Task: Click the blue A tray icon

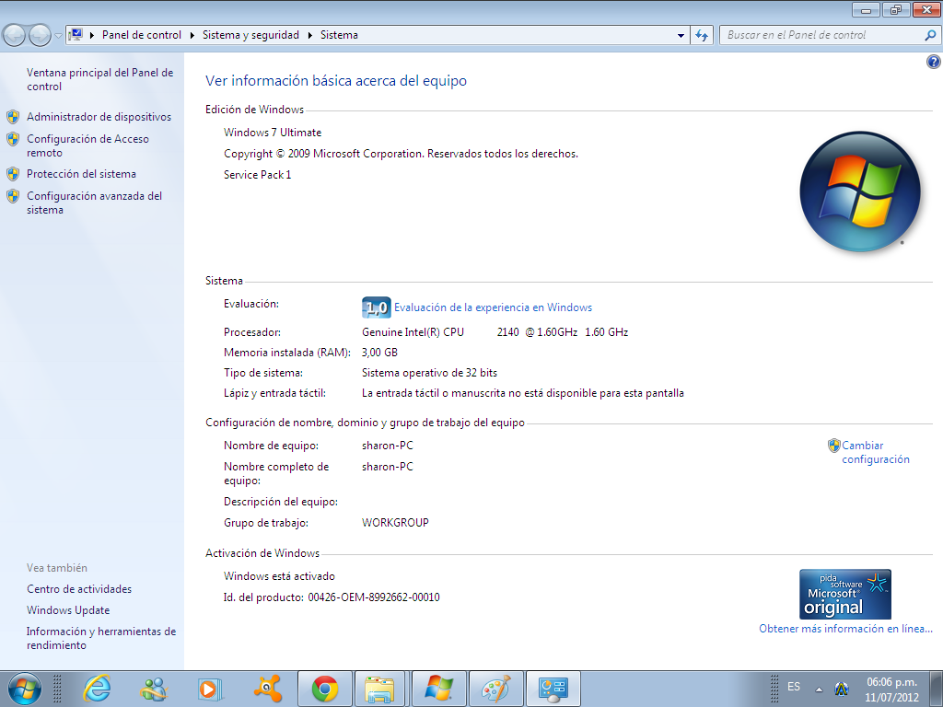Action: coord(842,689)
